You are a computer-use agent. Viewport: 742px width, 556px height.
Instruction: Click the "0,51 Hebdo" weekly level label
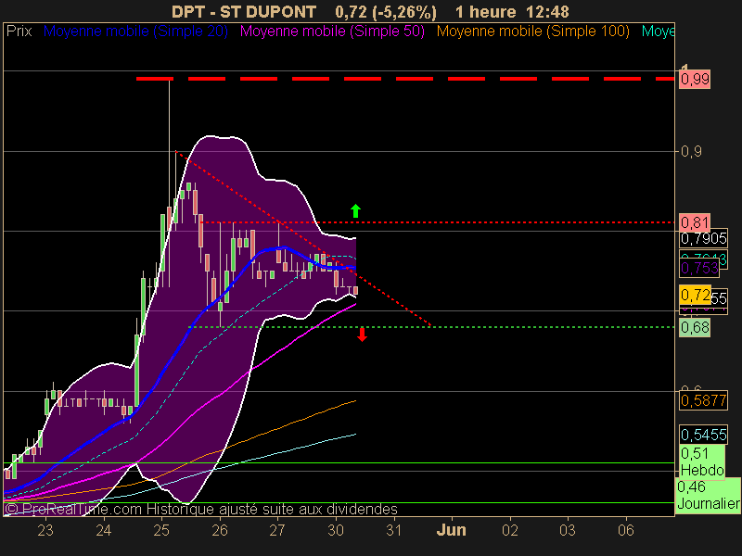tap(702, 461)
